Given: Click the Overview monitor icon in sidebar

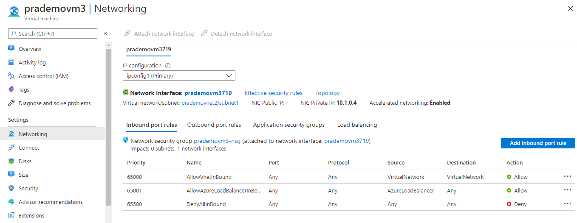Looking at the screenshot, I should tap(11, 49).
